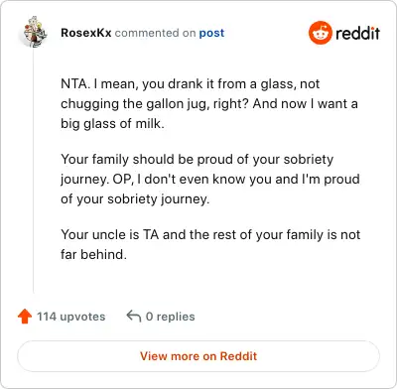397x389 pixels.
Task: Click the closing text "far behind."
Action: [x=94, y=255]
